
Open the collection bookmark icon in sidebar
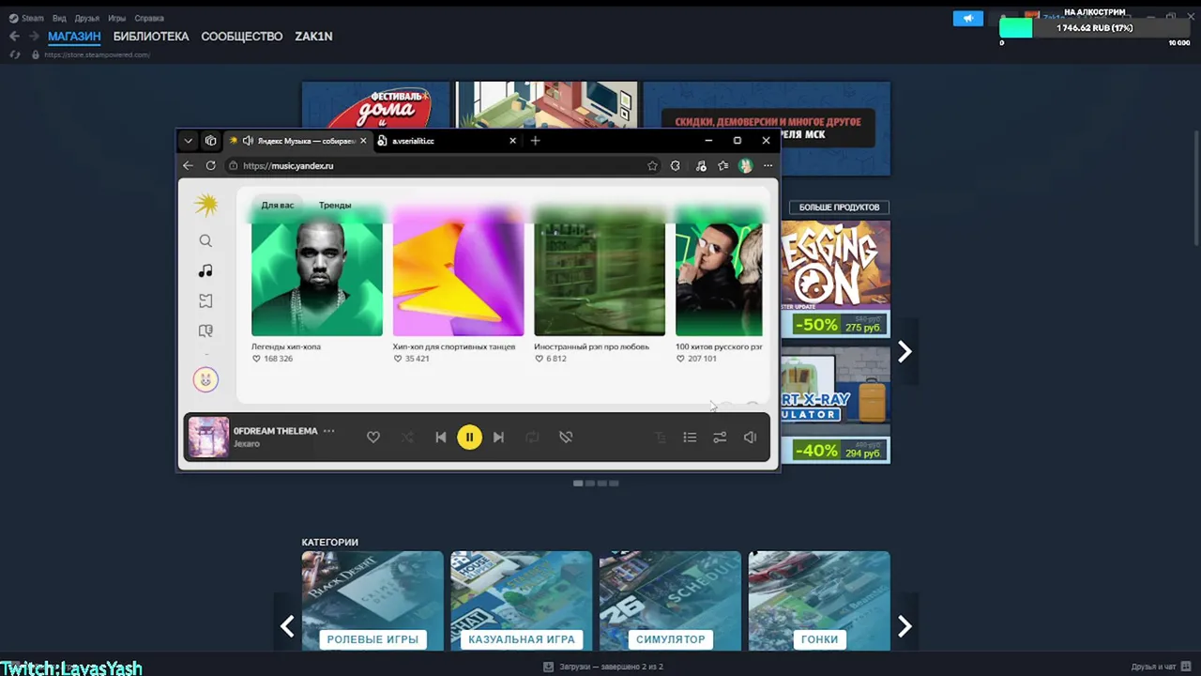point(205,301)
